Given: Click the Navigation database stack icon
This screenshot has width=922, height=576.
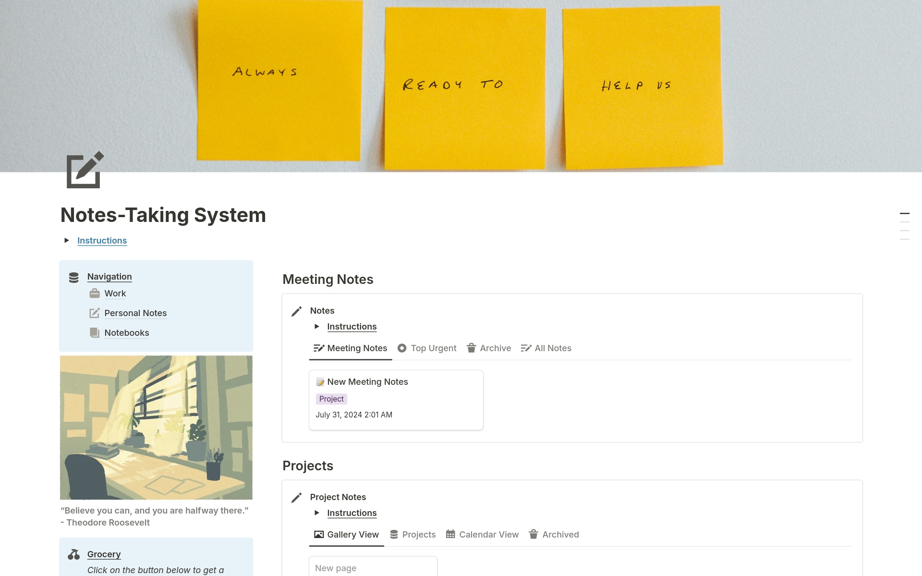Looking at the screenshot, I should [73, 277].
